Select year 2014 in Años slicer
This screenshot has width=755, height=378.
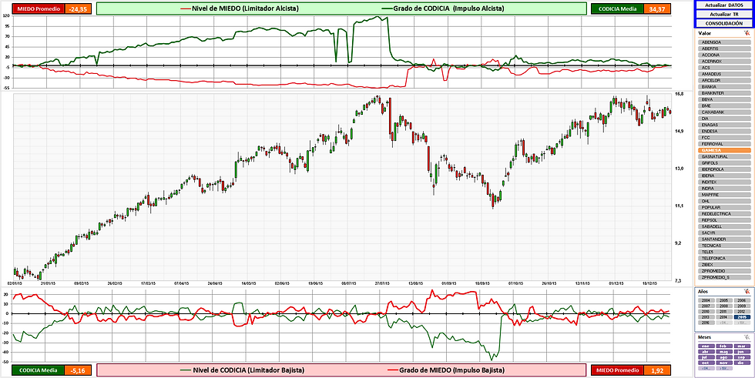[x=724, y=317]
